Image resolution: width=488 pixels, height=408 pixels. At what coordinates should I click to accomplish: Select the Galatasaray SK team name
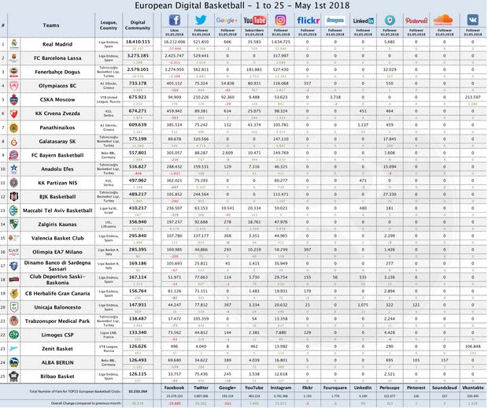[x=57, y=142]
